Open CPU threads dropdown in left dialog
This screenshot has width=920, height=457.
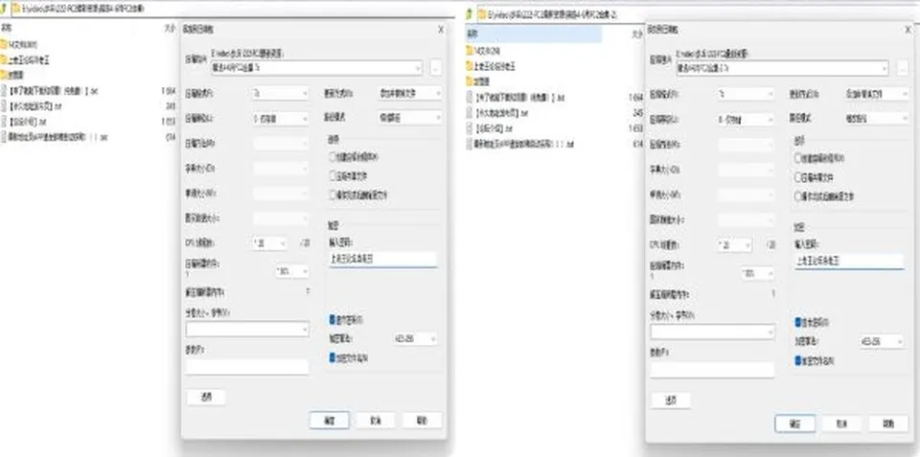[270, 243]
